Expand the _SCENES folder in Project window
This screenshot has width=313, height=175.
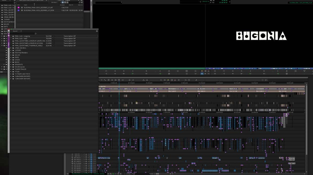click(11, 50)
